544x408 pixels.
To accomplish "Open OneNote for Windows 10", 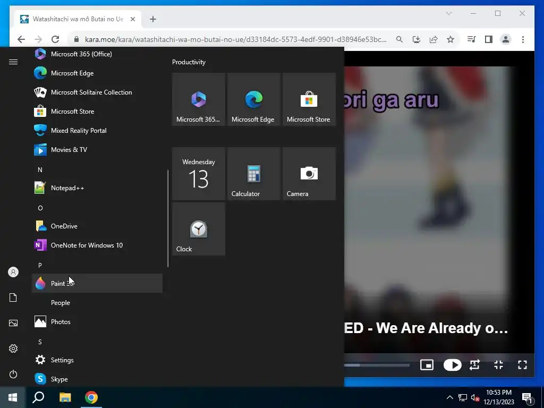I will [x=97, y=245].
